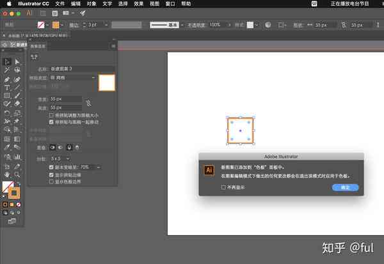The image size is (384, 264).
Task: Open the arrange documents dropdown
Action: 68,13
